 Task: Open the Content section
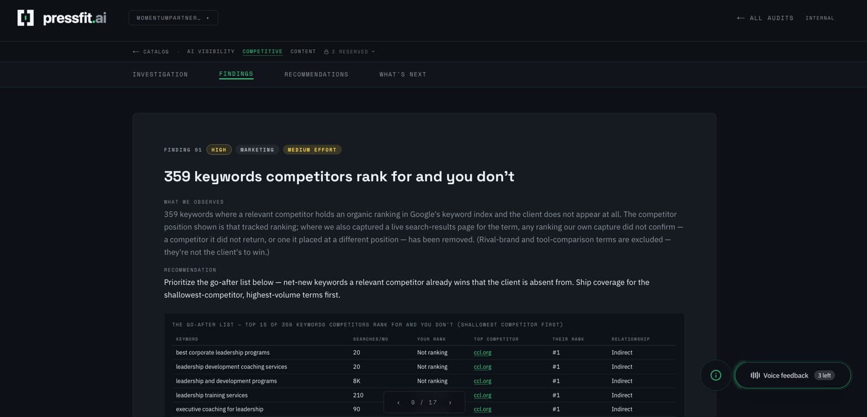click(303, 51)
